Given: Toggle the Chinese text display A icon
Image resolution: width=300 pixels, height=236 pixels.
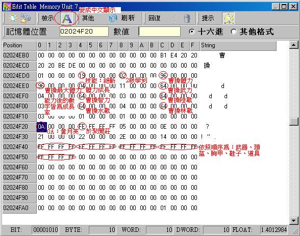Looking at the screenshot, I should coord(66,18).
